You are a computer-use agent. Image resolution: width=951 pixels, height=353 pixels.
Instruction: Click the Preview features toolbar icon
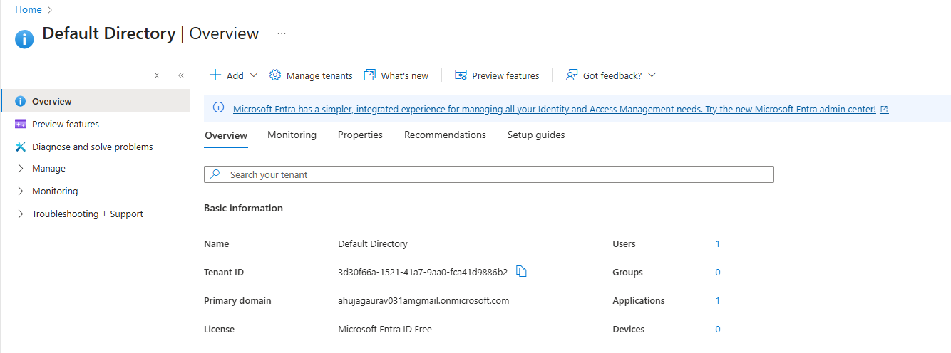pos(461,75)
